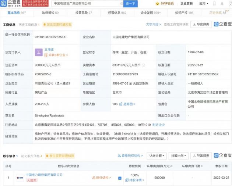Select 核准日期 2022-01-21

click(196, 65)
